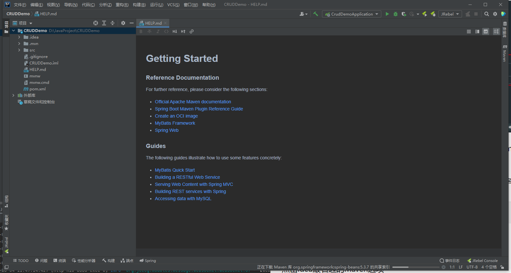Open Spring Boot Maven Plugin Reference Guide link
The height and width of the screenshot is (273, 511).
click(199, 109)
